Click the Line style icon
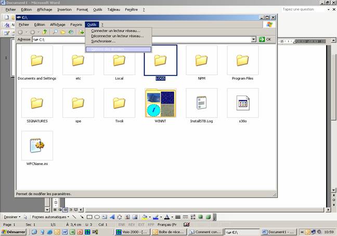The width and height of the screenshot is (337, 236). point(178,217)
